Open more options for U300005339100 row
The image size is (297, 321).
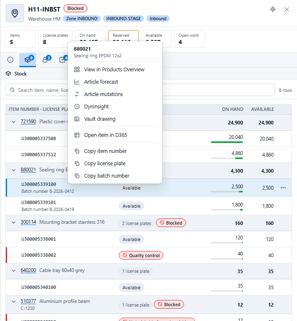283,188
